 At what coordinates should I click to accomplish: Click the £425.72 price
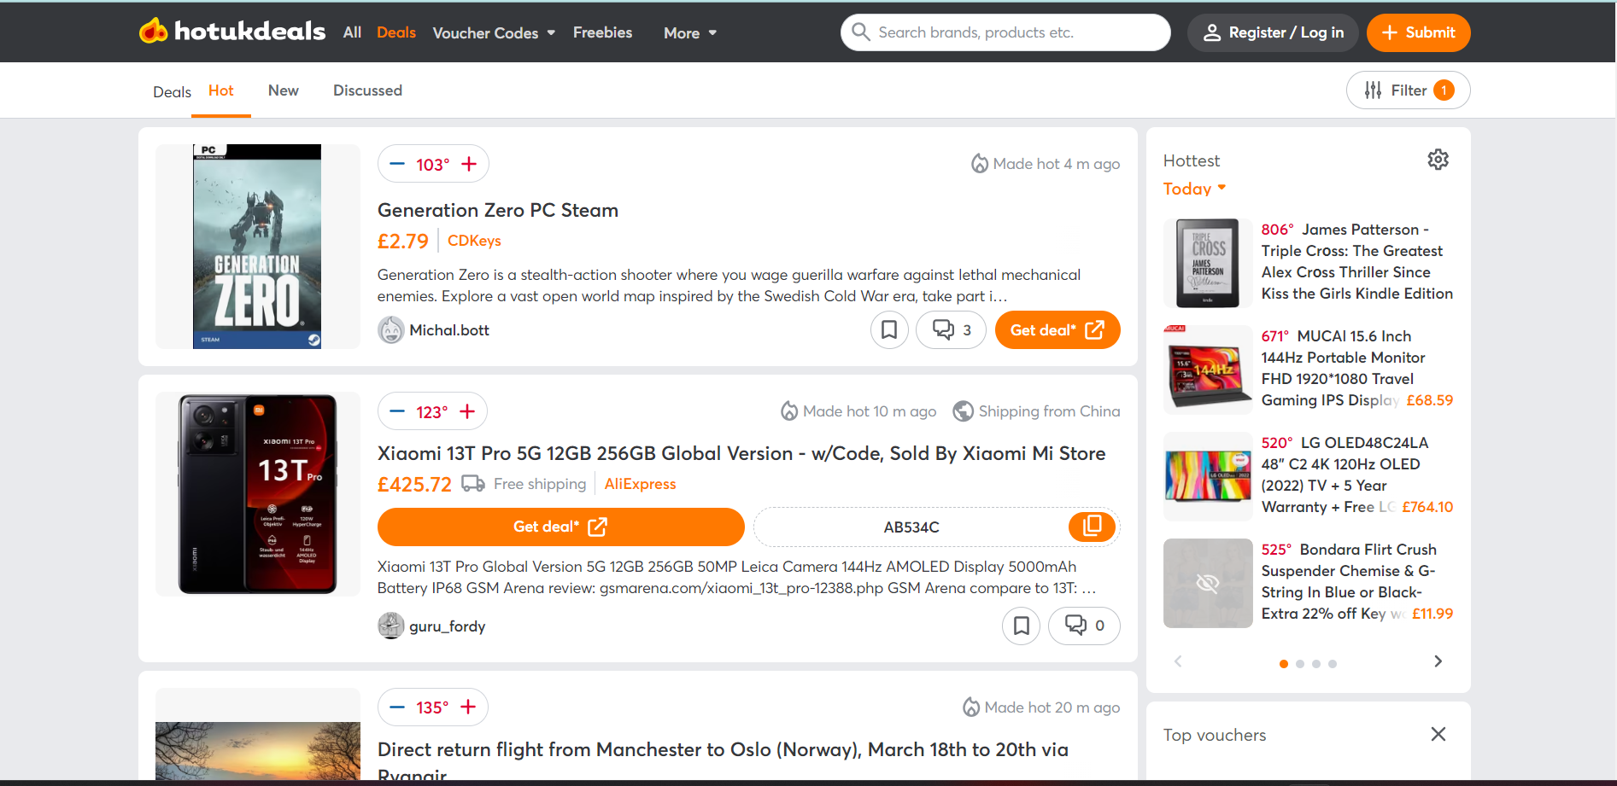(x=414, y=485)
